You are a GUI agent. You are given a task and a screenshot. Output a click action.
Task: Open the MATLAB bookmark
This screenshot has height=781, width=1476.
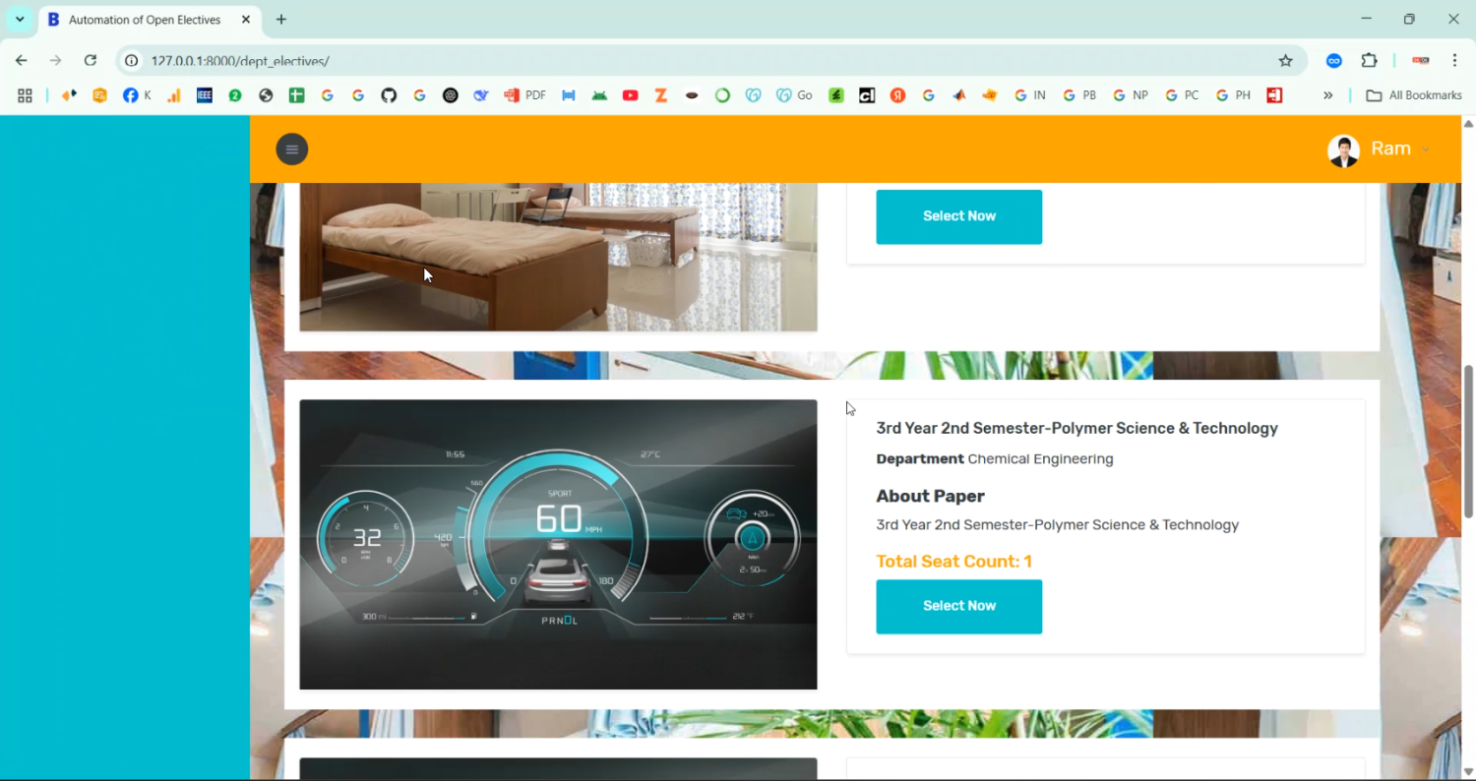click(958, 95)
